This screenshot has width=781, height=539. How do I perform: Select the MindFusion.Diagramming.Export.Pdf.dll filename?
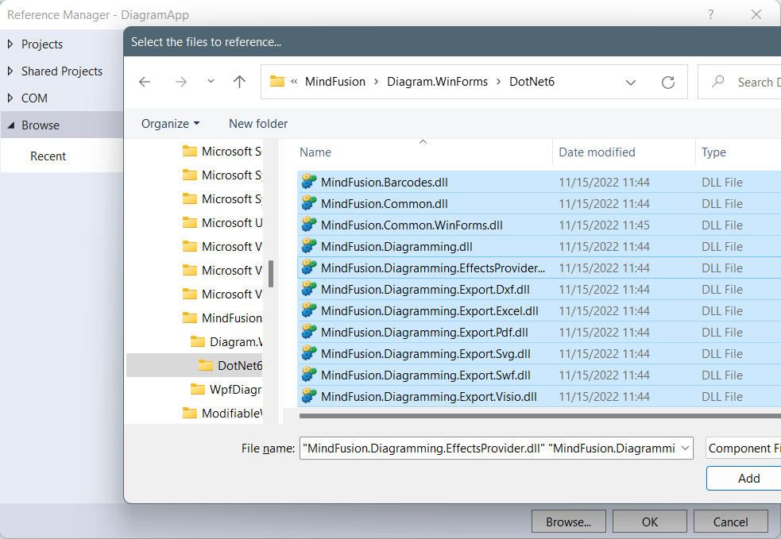424,333
